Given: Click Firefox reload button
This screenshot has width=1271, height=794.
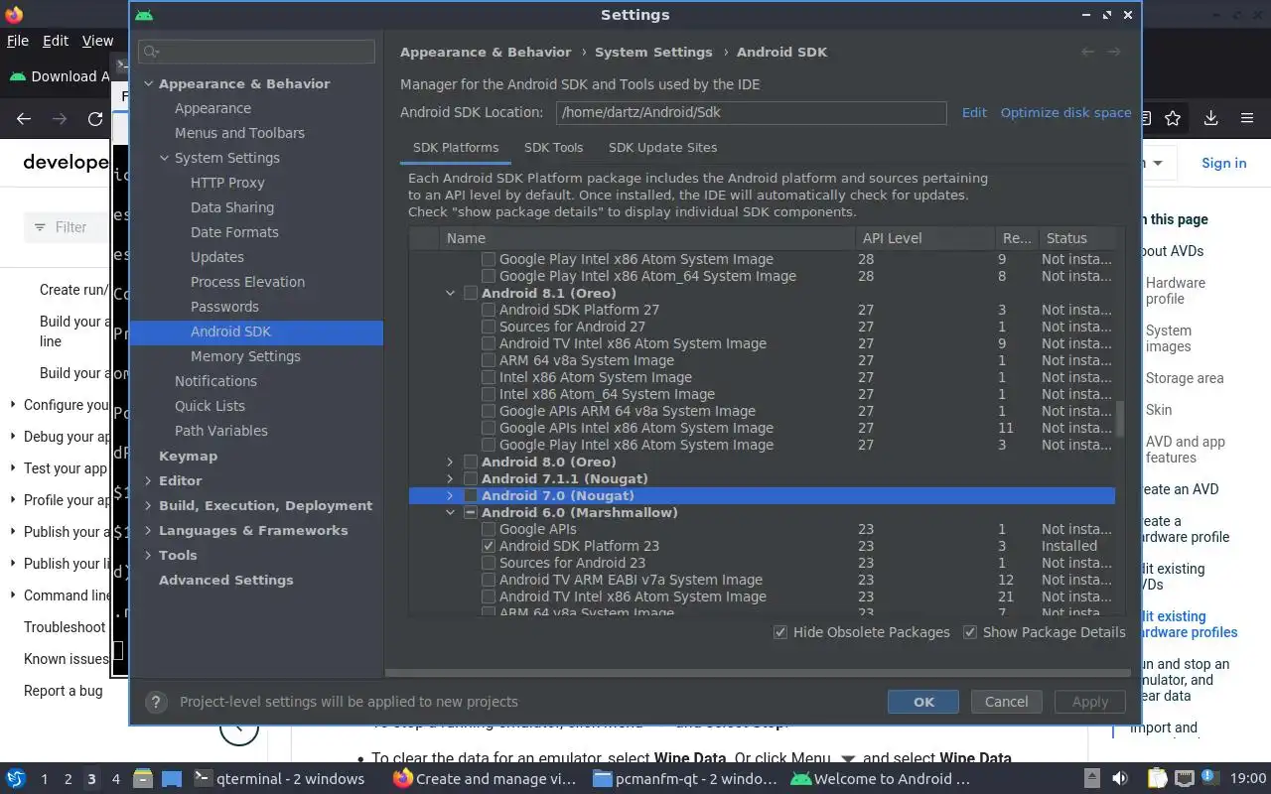Looking at the screenshot, I should point(95,119).
